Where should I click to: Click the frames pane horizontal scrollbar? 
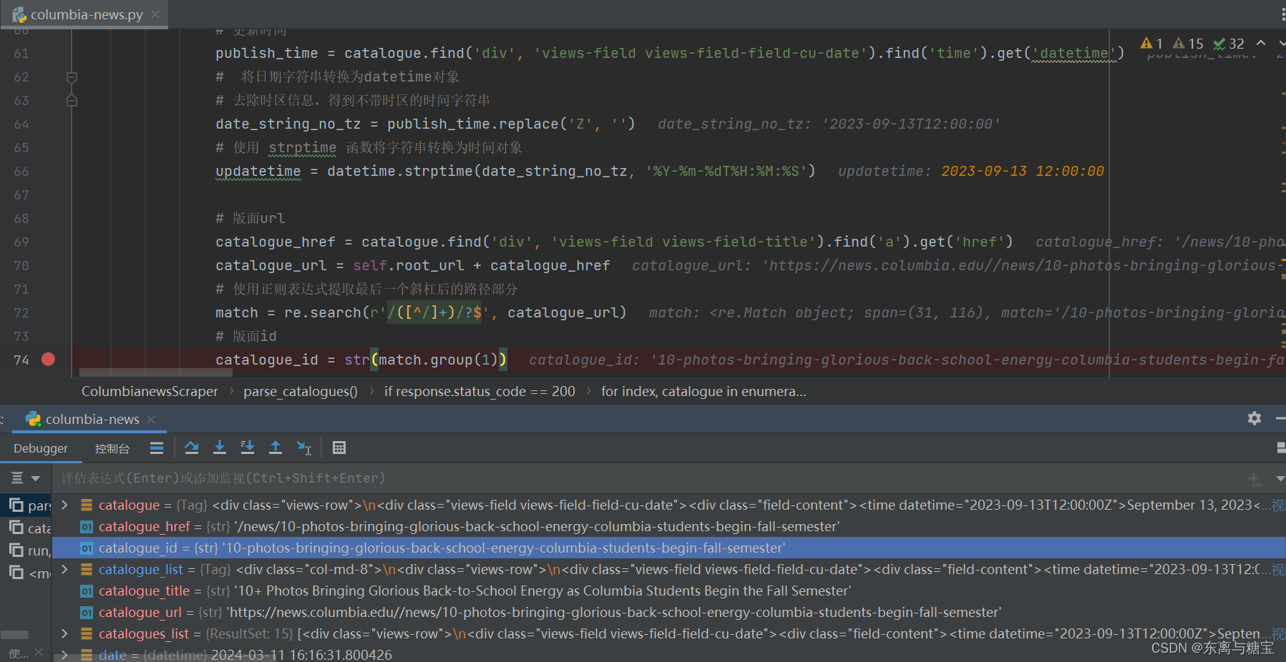click(14, 635)
